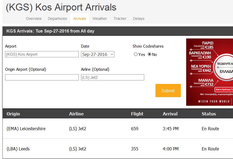Sort by the Origin column header
The width and height of the screenshot is (233, 159).
coord(13,114)
